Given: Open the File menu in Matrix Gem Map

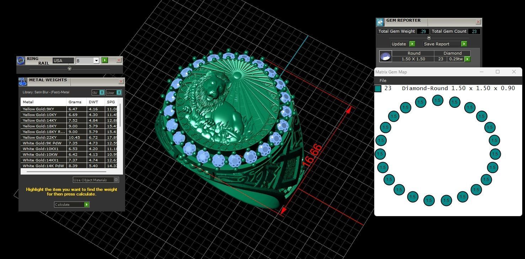Looking at the screenshot, I should [383, 81].
